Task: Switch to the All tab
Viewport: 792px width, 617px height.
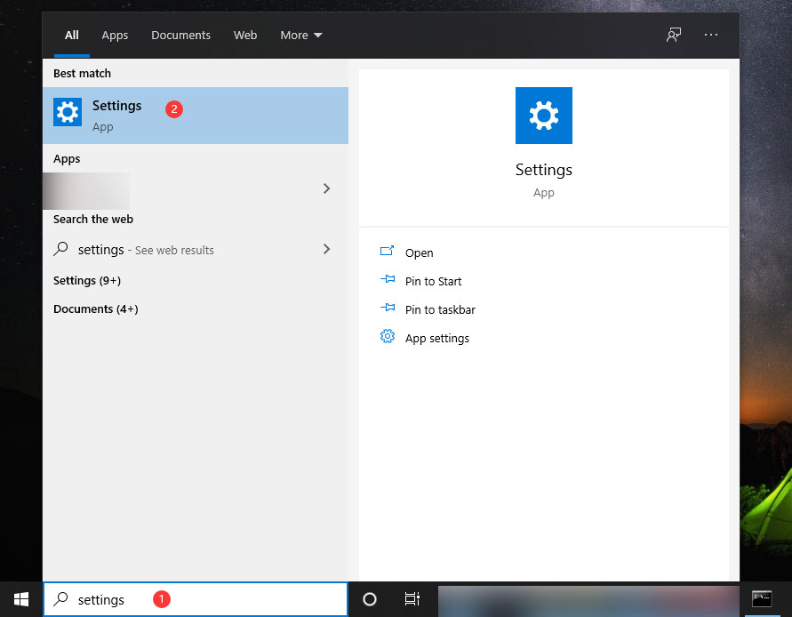Action: point(72,36)
